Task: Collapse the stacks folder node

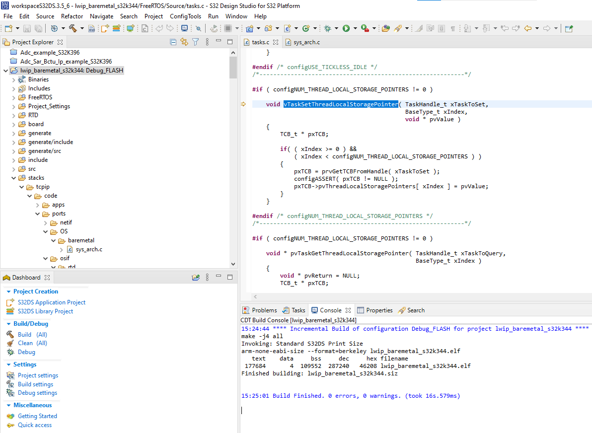Action: tap(14, 178)
